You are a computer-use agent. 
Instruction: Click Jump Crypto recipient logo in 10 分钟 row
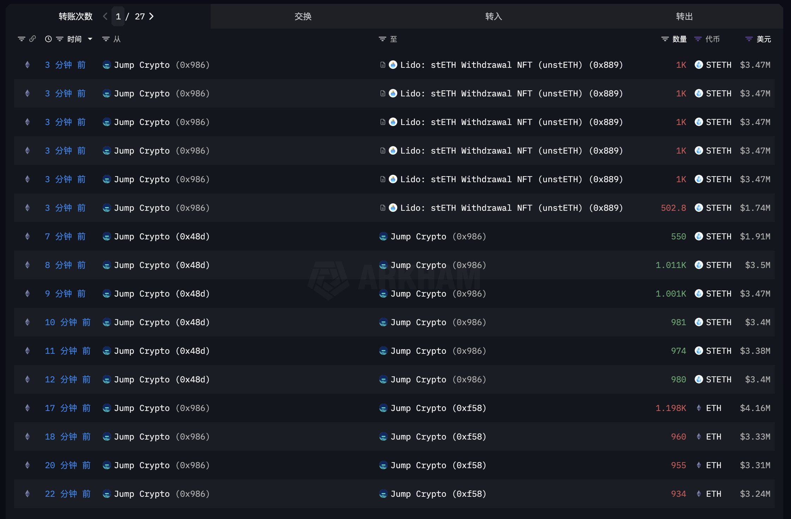point(383,322)
